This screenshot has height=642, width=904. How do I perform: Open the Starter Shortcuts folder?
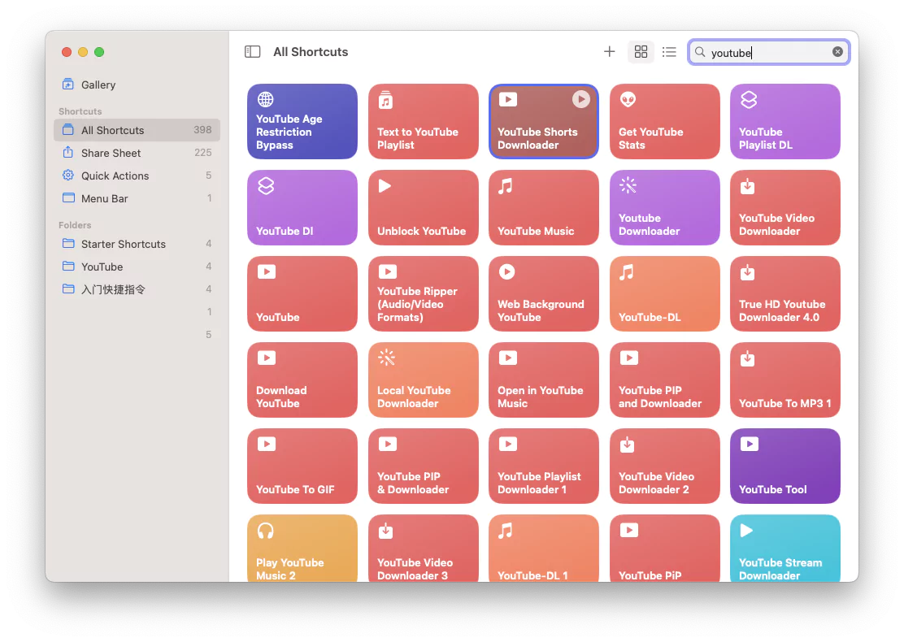(x=122, y=244)
